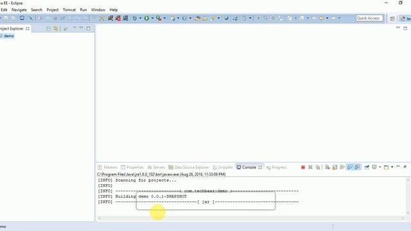Viewport: 411px width, 231px height.
Task: Maximize the editor area
Action: pyautogui.click(x=405, y=28)
